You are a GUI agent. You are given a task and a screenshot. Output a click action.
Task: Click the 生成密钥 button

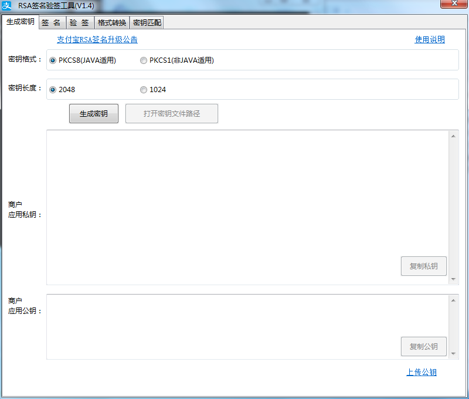93,114
